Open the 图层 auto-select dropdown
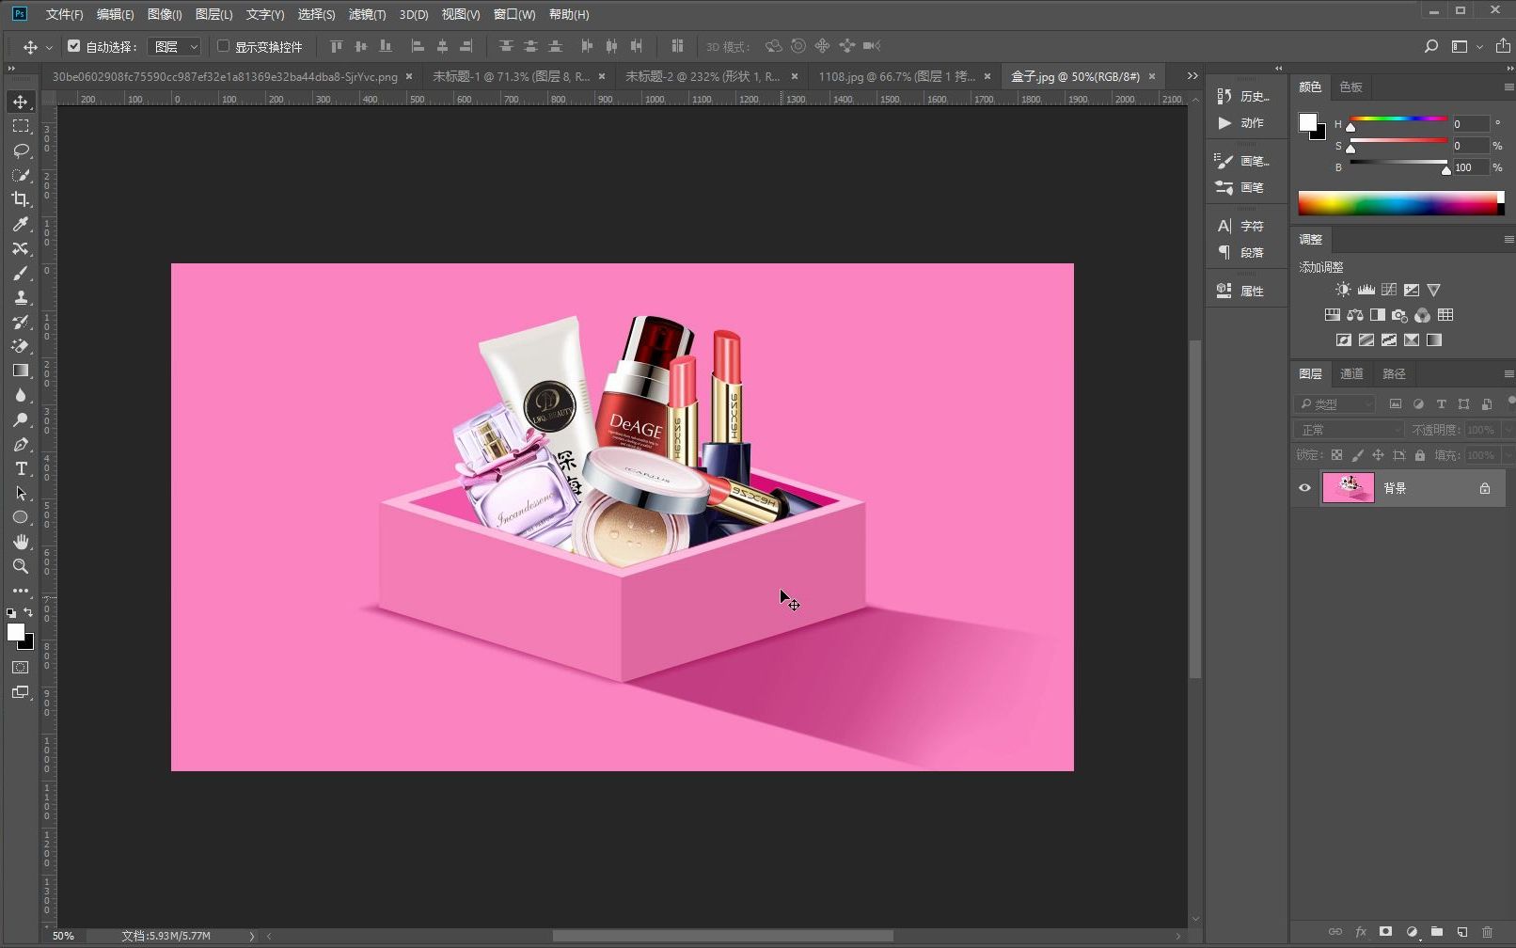This screenshot has height=948, width=1516. (177, 46)
